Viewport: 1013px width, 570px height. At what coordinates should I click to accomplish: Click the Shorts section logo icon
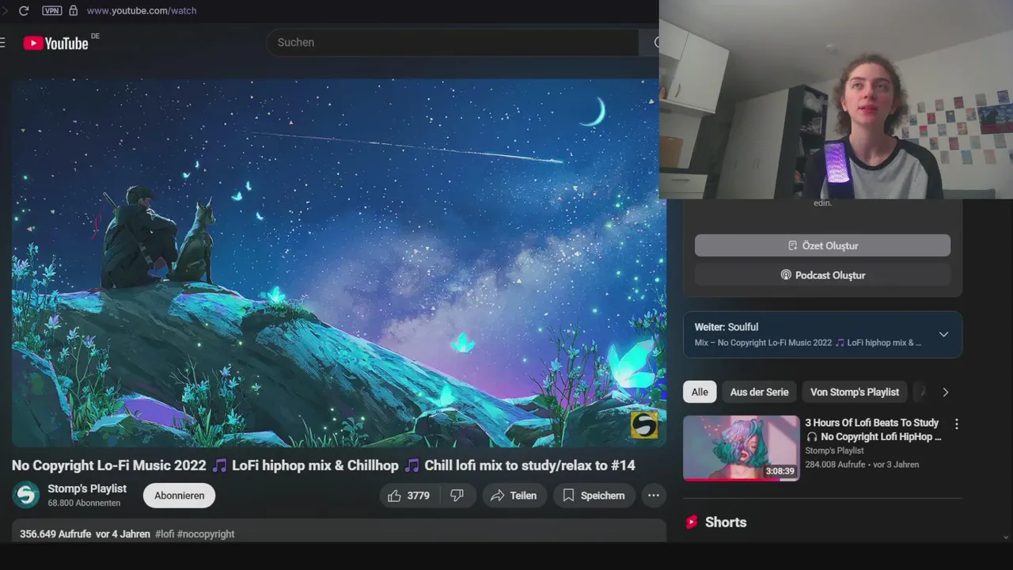coord(692,522)
